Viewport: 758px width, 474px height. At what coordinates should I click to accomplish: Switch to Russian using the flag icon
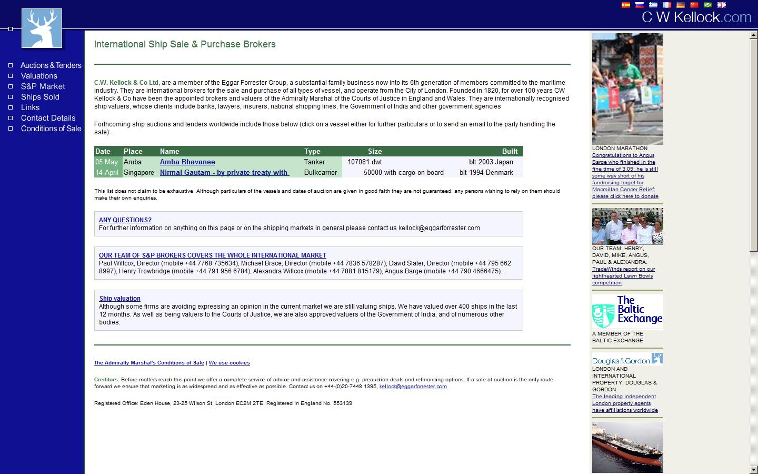[640, 5]
